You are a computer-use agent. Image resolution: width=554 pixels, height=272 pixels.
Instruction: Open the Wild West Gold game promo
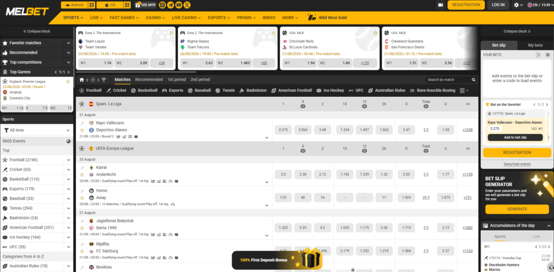pyautogui.click(x=327, y=17)
